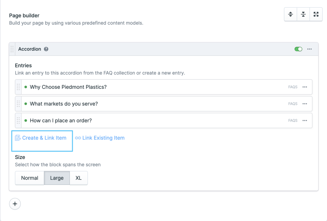327x221 pixels.
Task: Disable the Accordion block toggle
Action: coord(298,49)
